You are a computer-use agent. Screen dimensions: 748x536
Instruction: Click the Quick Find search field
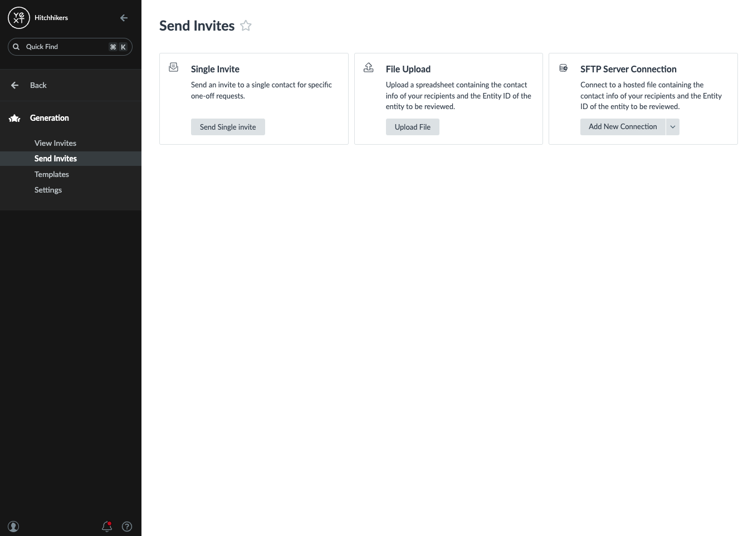[70, 47]
